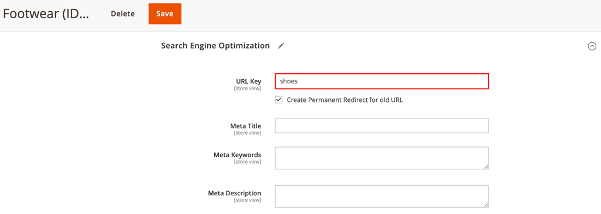Click the Meta Title label
This screenshot has height=214, width=601.
pos(246,125)
